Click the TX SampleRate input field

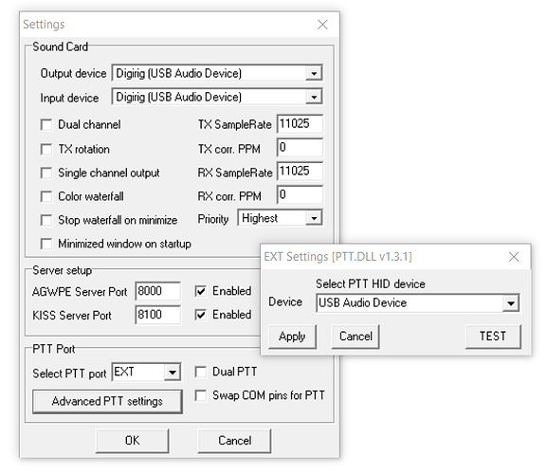tap(300, 124)
